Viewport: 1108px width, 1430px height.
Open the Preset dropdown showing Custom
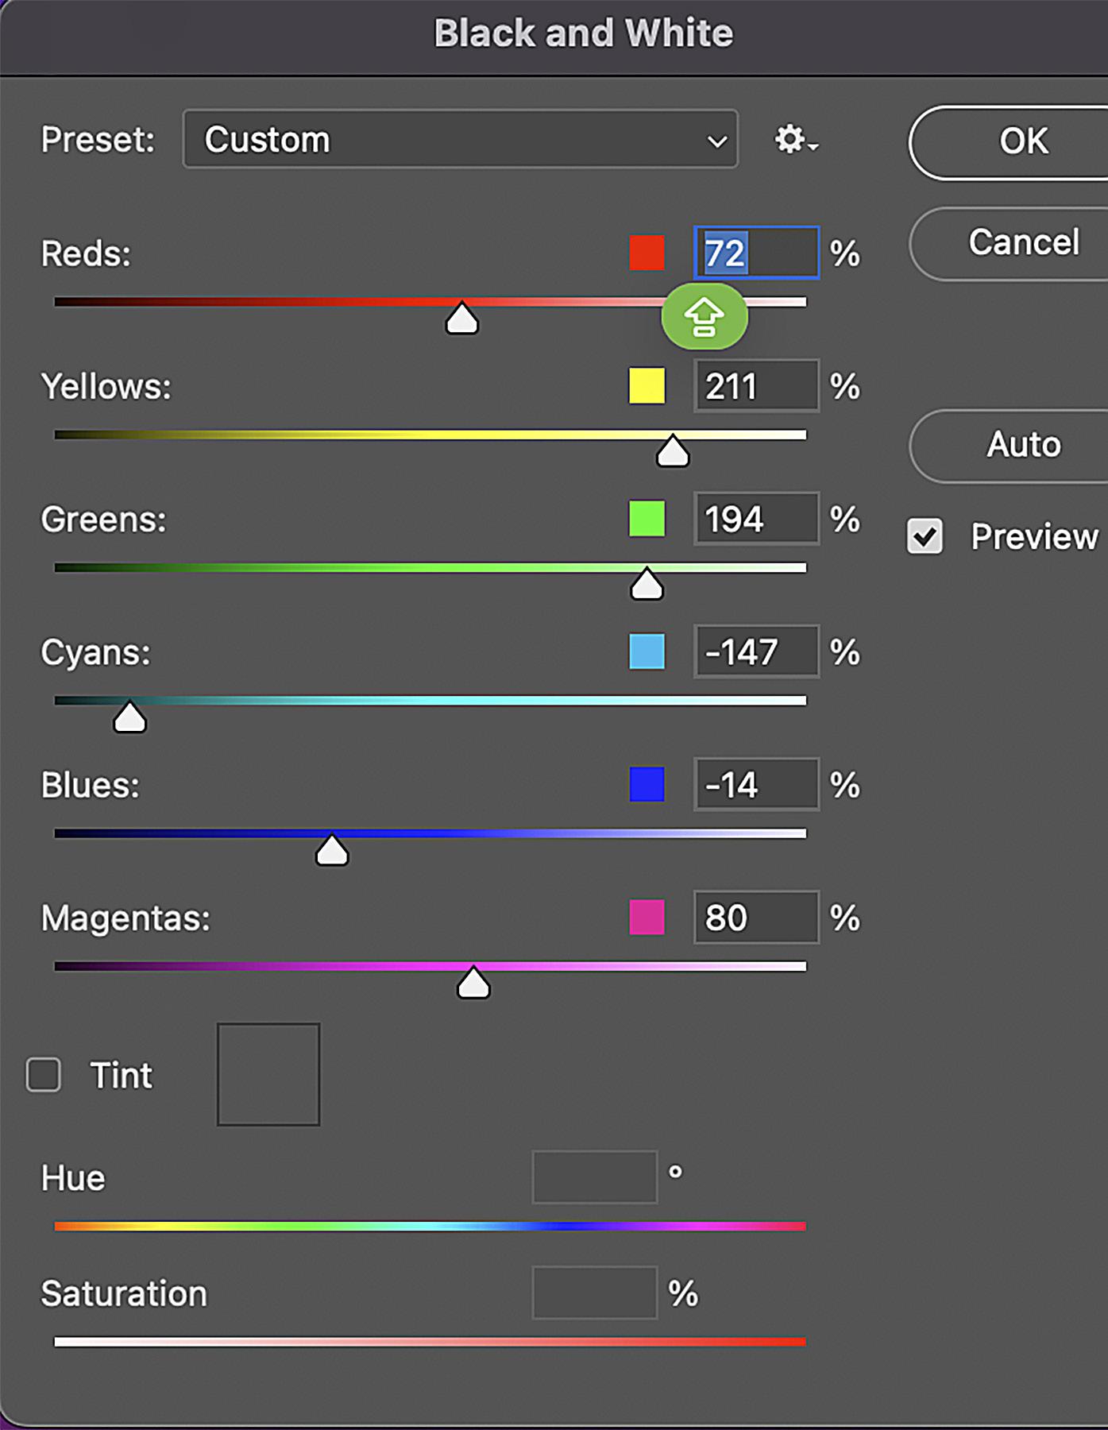pos(460,140)
